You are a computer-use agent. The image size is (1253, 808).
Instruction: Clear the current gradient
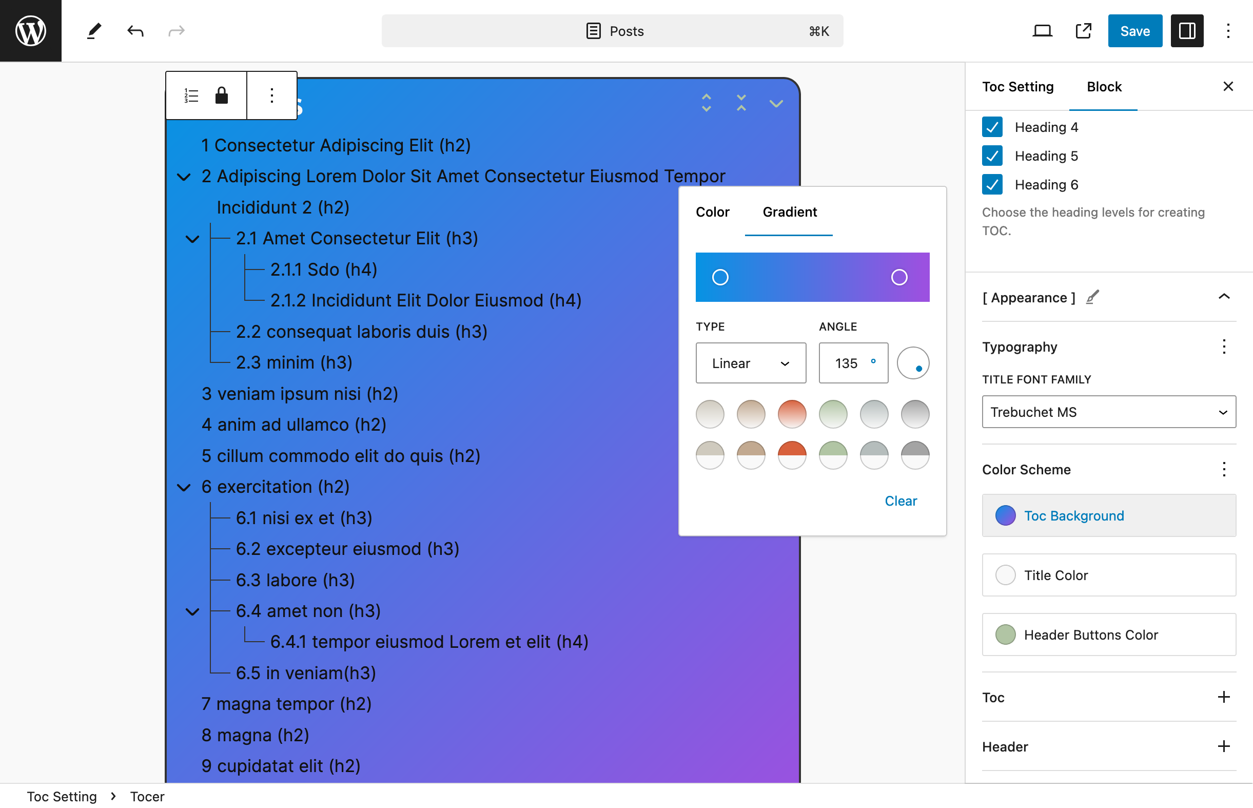pyautogui.click(x=900, y=501)
